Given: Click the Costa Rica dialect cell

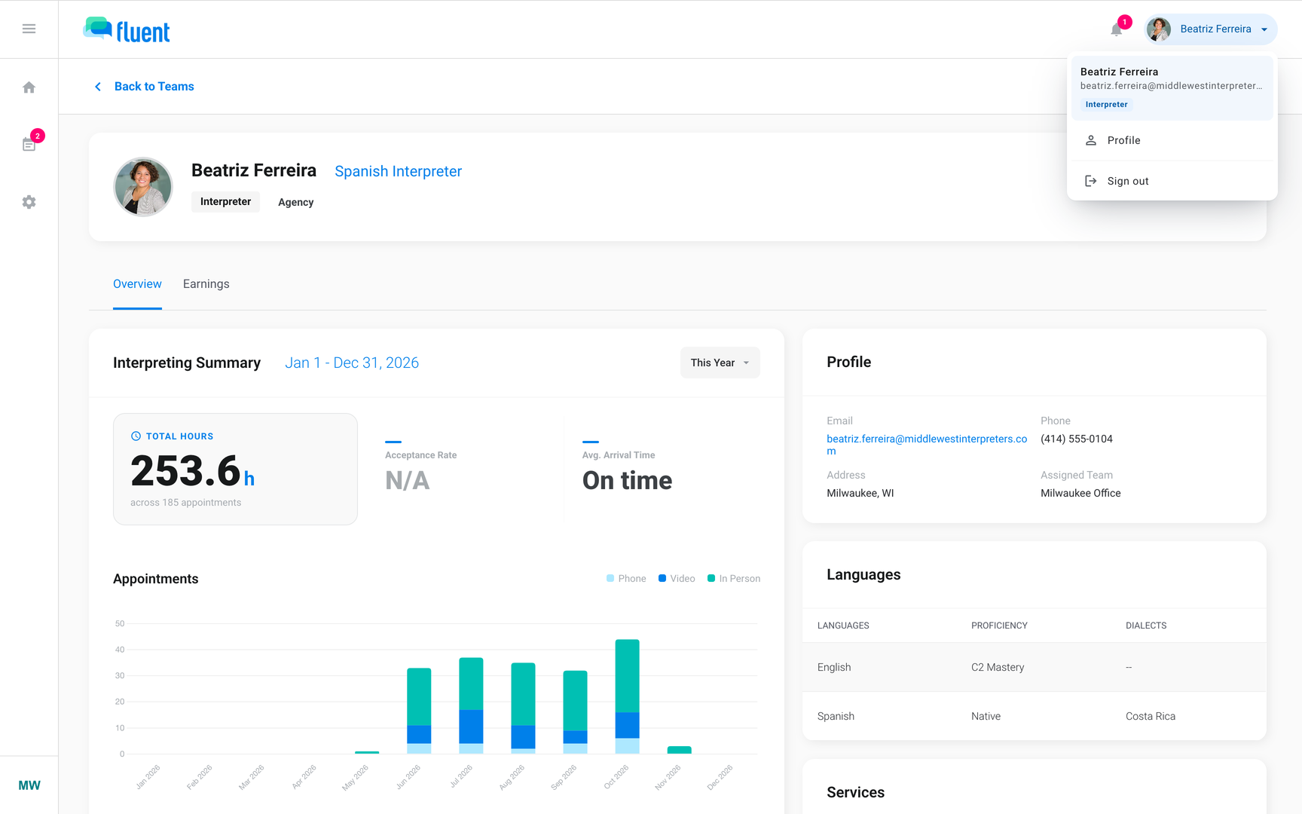Looking at the screenshot, I should [1151, 716].
